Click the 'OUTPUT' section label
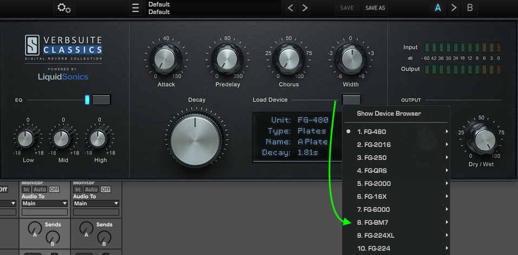 point(411,100)
